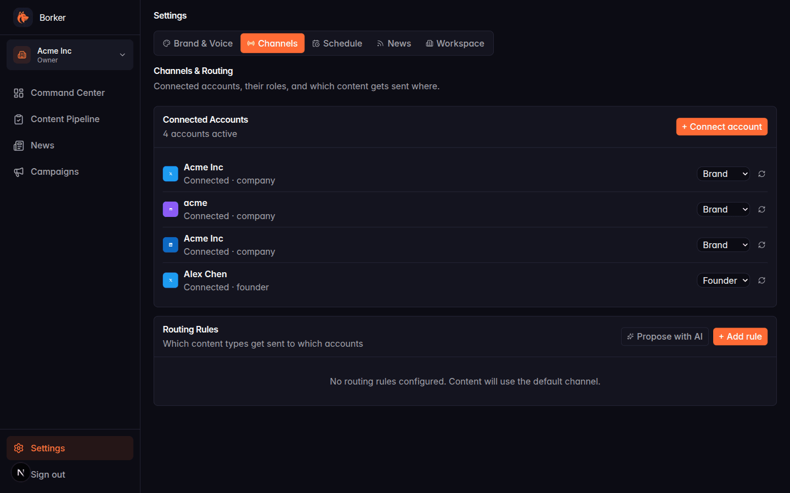Viewport: 790px width, 493px height.
Task: Select the Content Pipeline sidebar icon
Action: click(x=18, y=119)
